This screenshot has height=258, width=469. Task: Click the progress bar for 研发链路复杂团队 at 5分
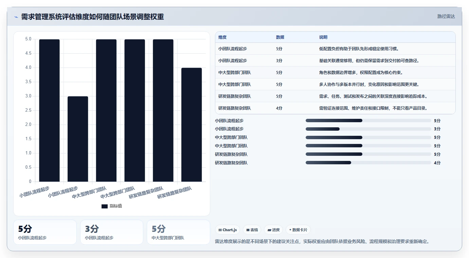(x=368, y=154)
